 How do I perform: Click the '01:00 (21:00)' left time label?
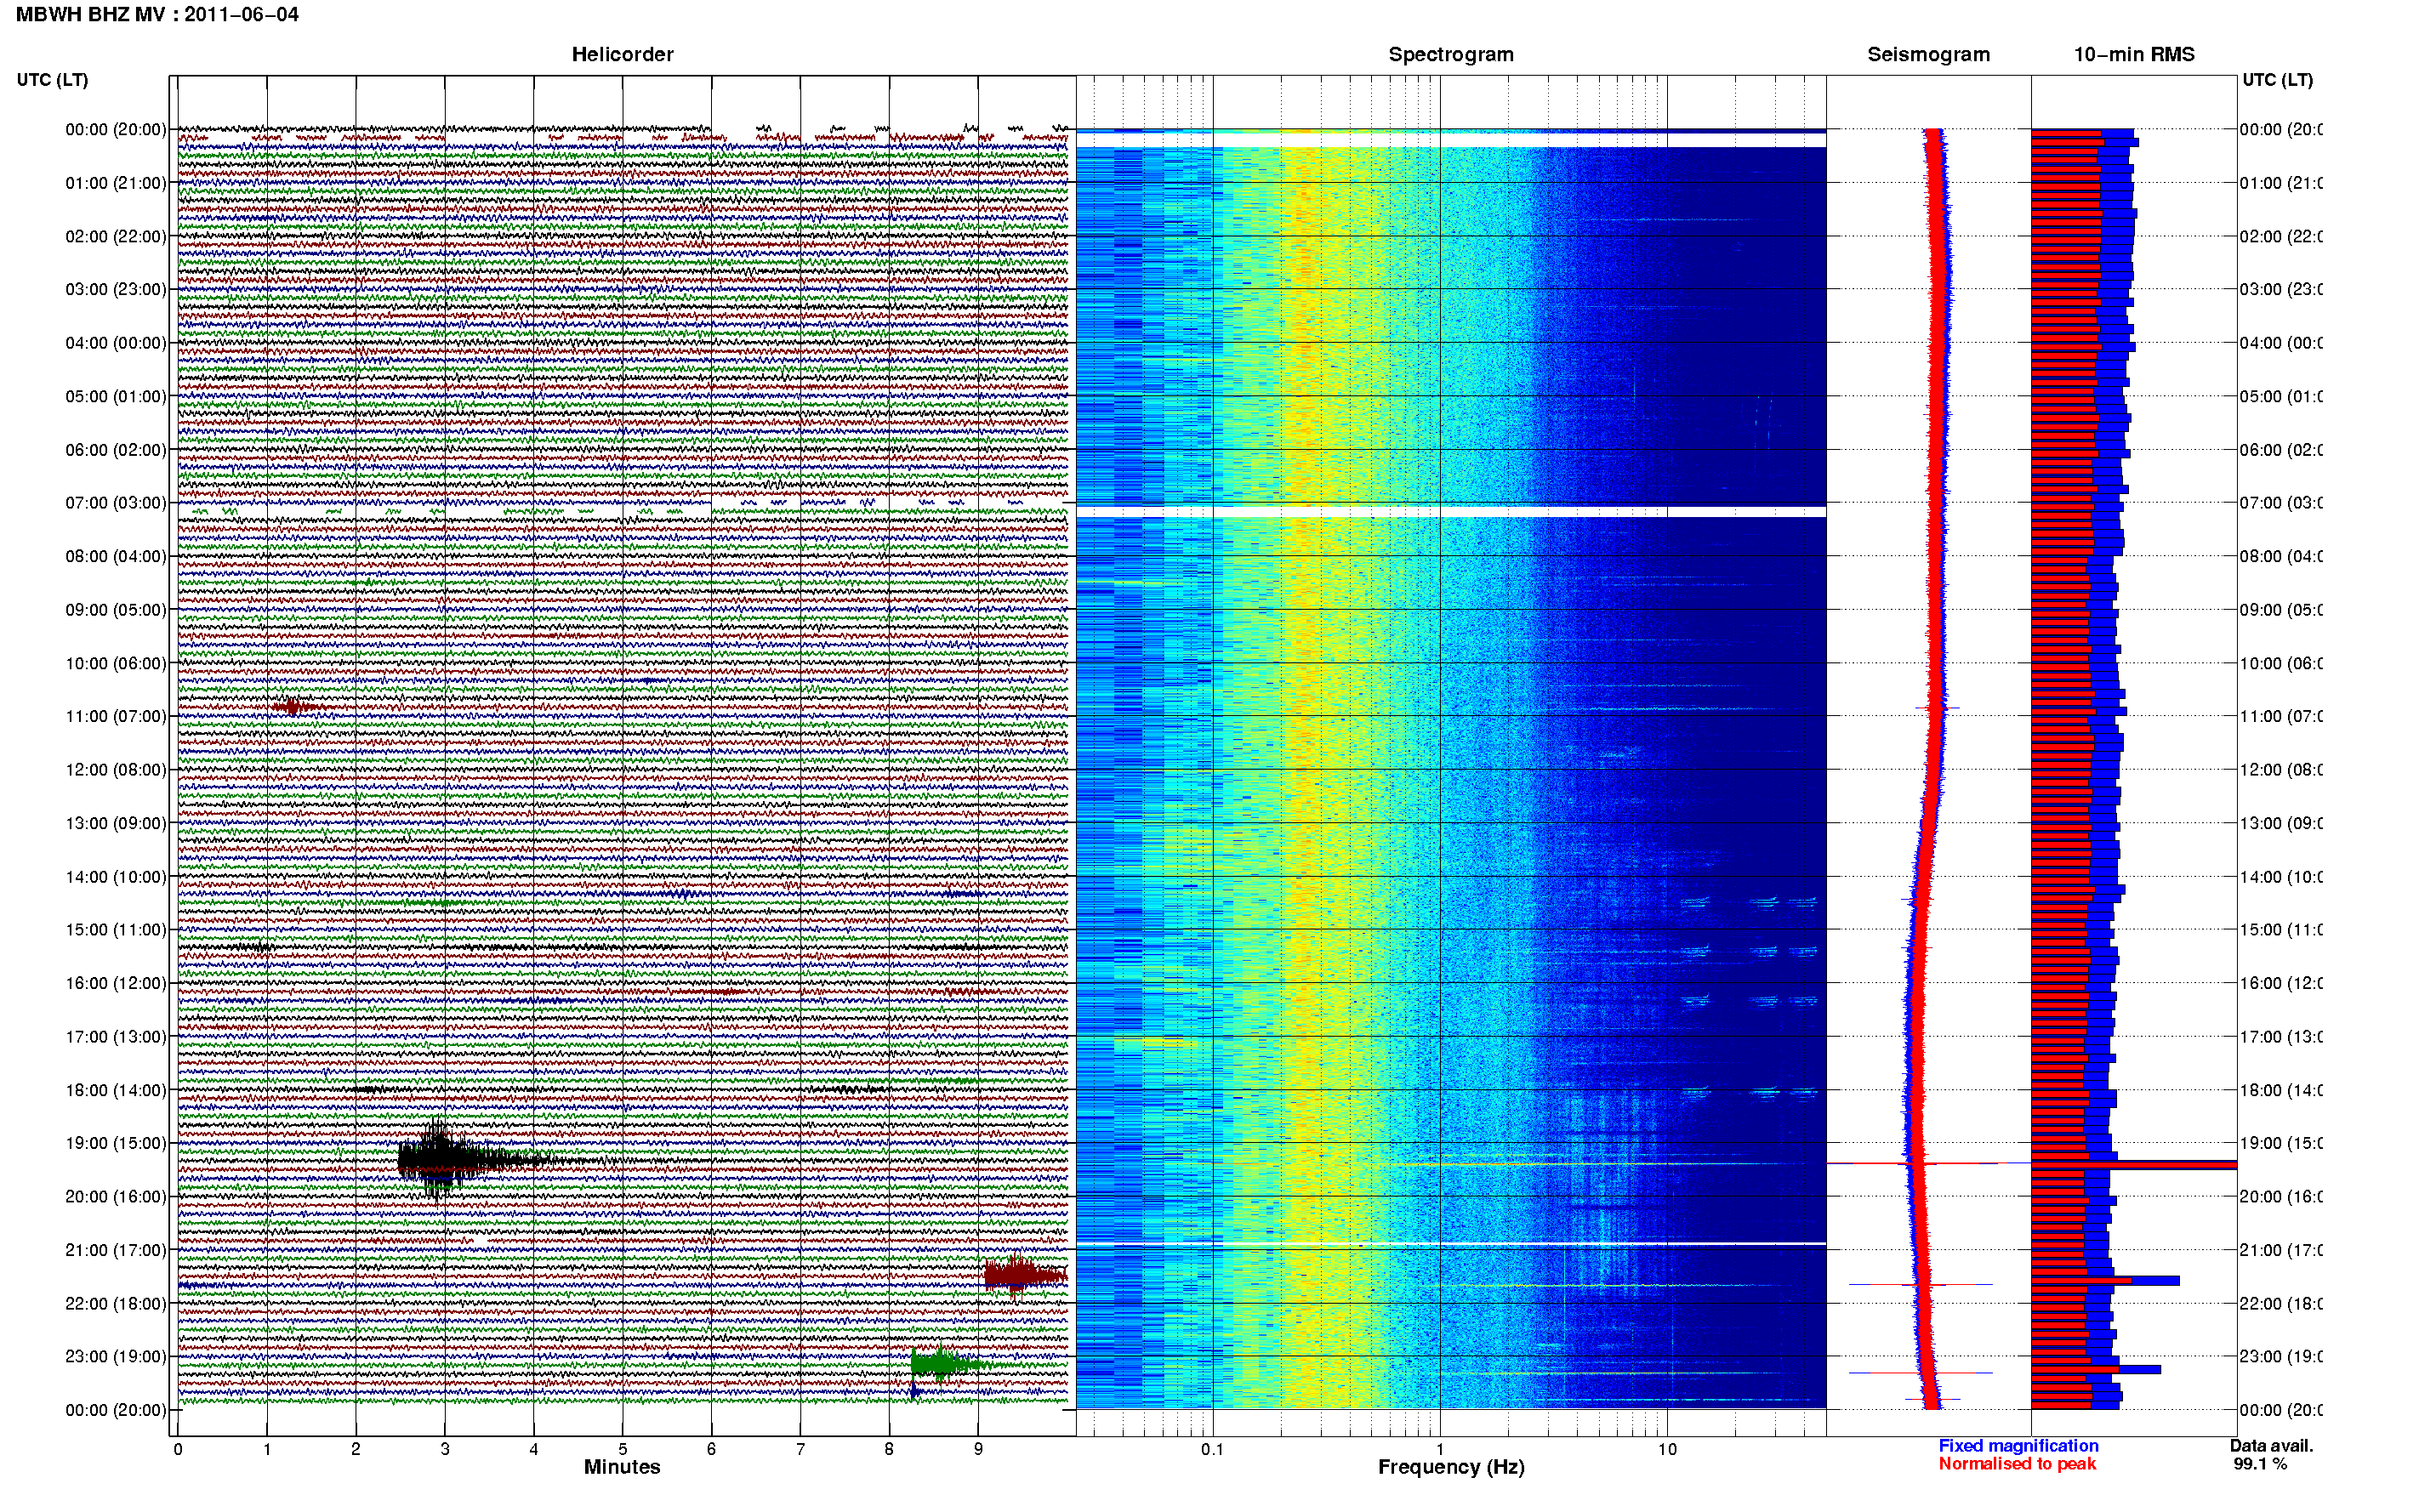coord(116,183)
